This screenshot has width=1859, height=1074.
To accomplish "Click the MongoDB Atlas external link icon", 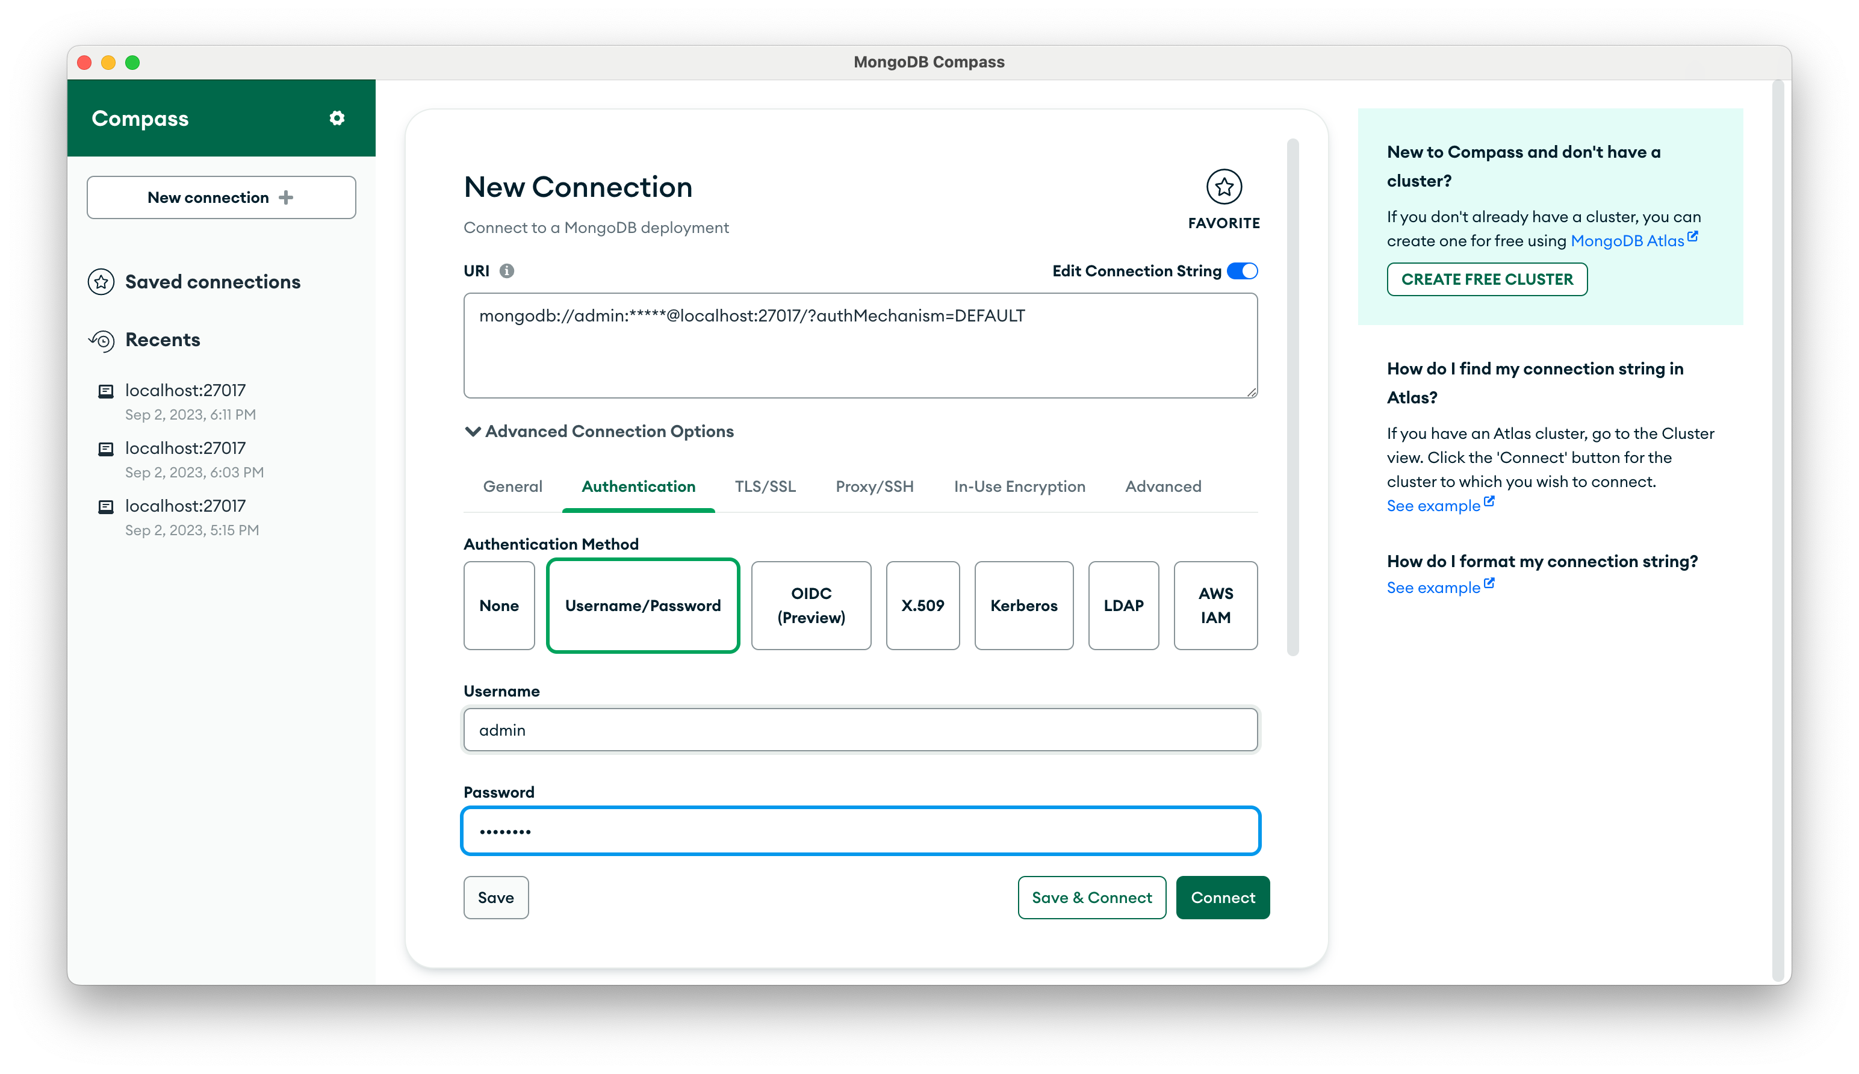I will point(1692,237).
